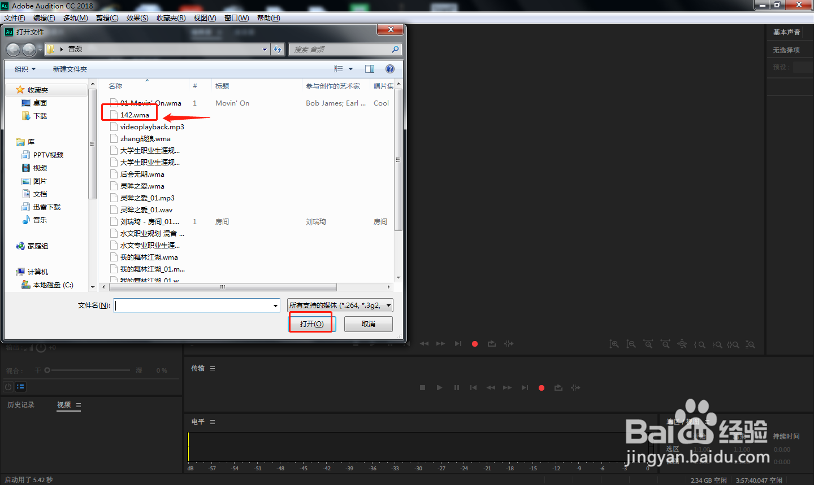Click the 打开(O) button
814x485 pixels.
pyautogui.click(x=312, y=324)
